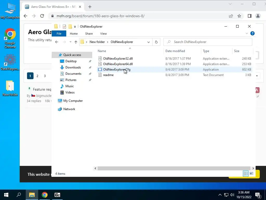Open the customize quick access toolbar dropdown
The image size is (266, 200).
click(75, 27)
